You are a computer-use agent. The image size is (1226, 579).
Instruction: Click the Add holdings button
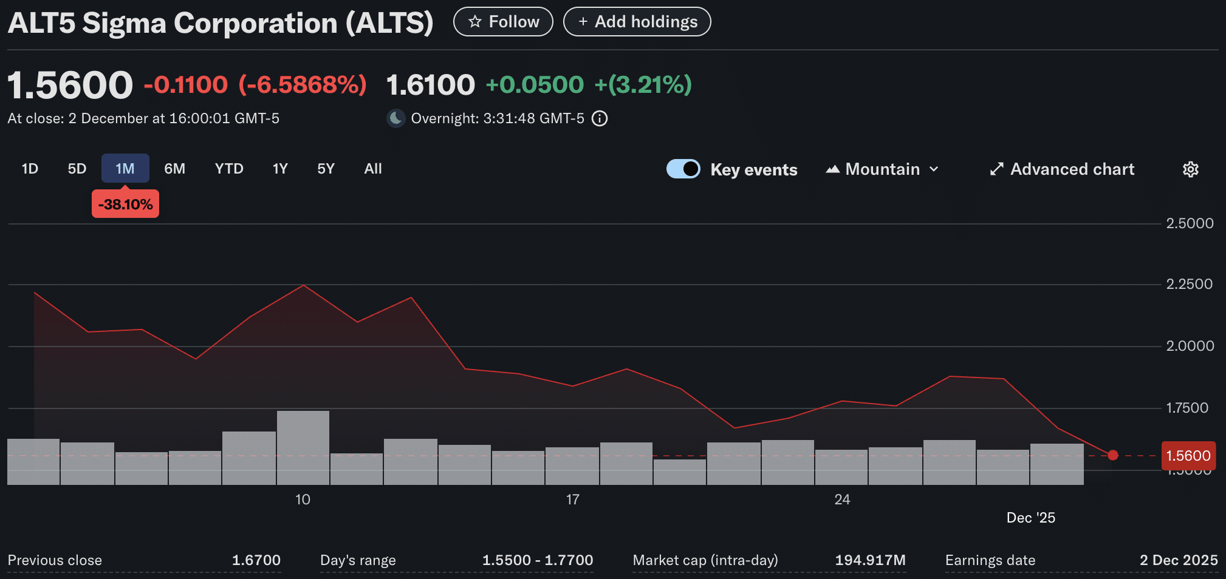coord(637,21)
